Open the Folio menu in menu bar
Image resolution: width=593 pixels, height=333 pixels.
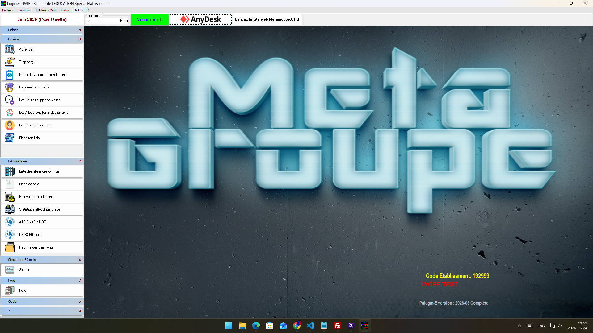[65, 10]
